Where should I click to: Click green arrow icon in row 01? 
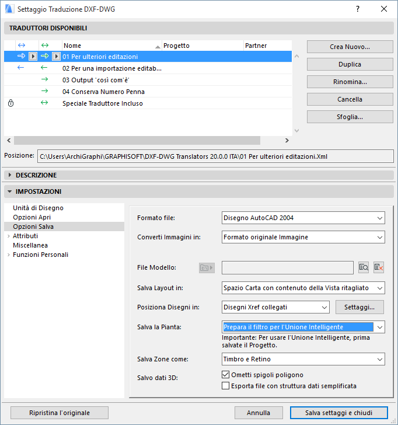tap(44, 56)
